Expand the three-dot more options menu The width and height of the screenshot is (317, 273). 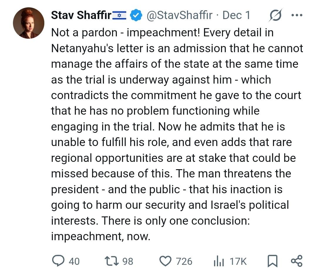tap(296, 15)
